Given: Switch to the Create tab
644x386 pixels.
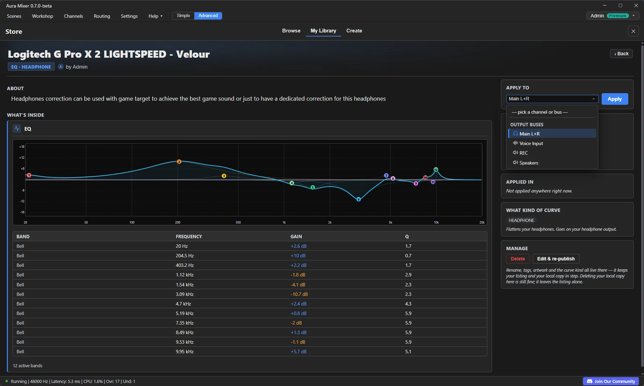Looking at the screenshot, I should pyautogui.click(x=354, y=31).
